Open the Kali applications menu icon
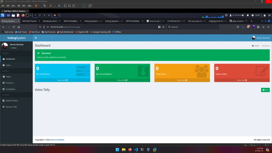This screenshot has height=153, width=272. click(3, 15)
